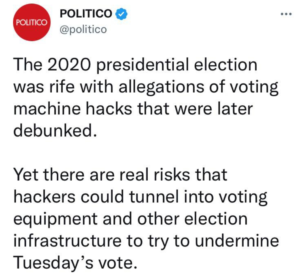Click the white POLITICO text inside the avatar

[x=32, y=22]
